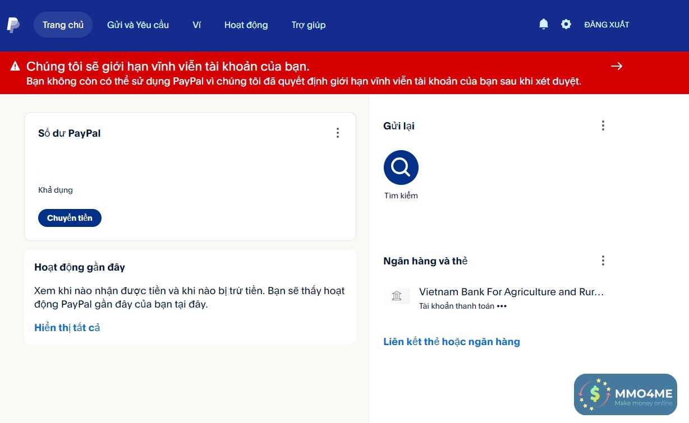Click Liên kết thẻ hoặc ngân hàng link

coord(452,342)
